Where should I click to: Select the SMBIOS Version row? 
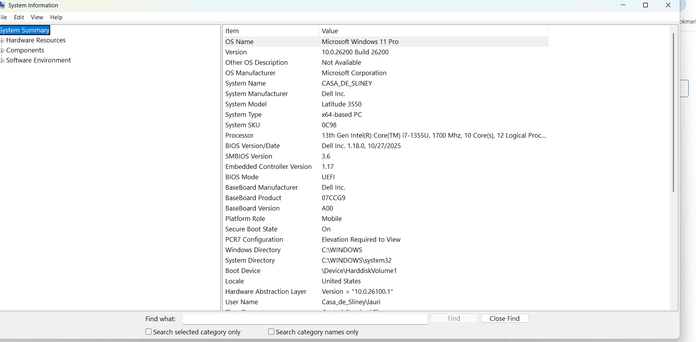[386, 156]
